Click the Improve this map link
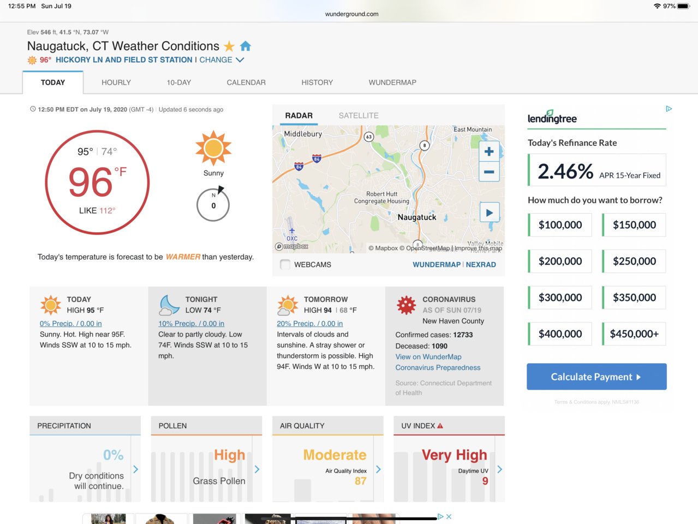Viewport: 698px width, 524px height. tap(478, 248)
